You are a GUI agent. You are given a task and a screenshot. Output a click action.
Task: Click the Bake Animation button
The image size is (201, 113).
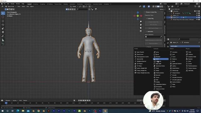(153, 44)
